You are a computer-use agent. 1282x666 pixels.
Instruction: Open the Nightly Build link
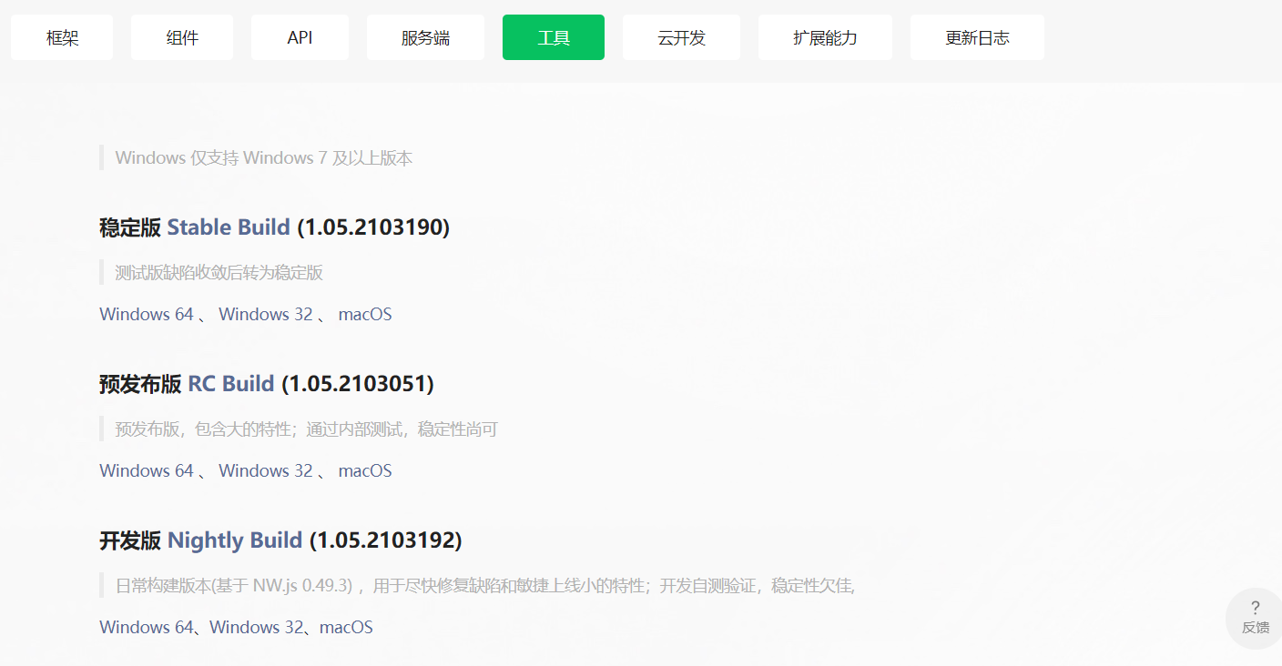pyautogui.click(x=235, y=540)
